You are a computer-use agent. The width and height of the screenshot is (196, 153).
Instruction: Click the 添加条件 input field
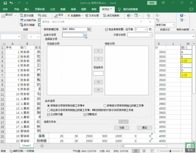tap(98, 73)
